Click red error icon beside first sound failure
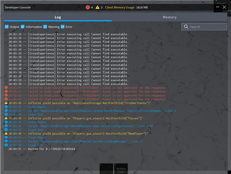The height and width of the screenshot is (174, 231). point(6,88)
